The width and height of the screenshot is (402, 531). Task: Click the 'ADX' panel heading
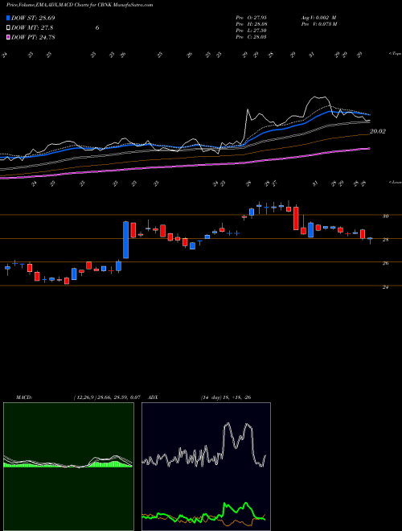(x=154, y=397)
